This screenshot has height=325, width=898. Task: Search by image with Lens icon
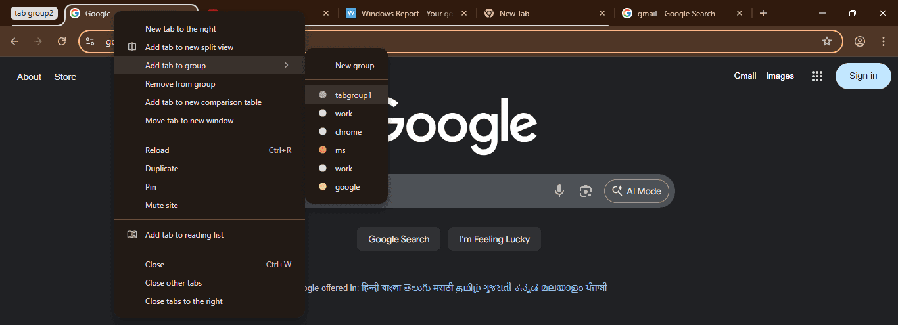(x=586, y=191)
